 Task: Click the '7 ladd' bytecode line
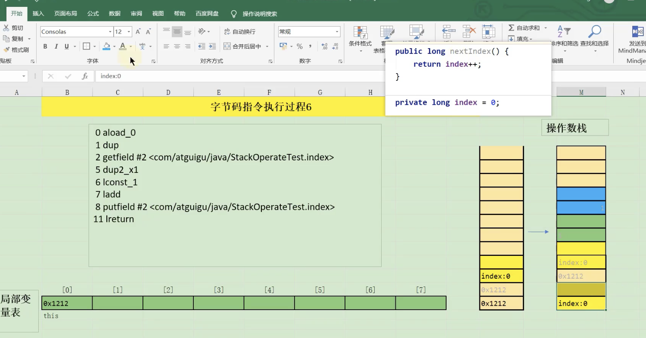coord(108,194)
